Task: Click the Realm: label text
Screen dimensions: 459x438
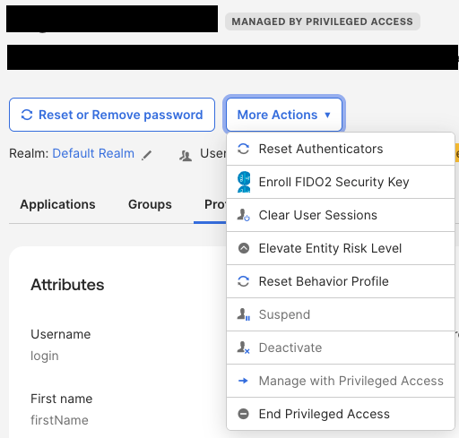Action: pyautogui.click(x=29, y=153)
